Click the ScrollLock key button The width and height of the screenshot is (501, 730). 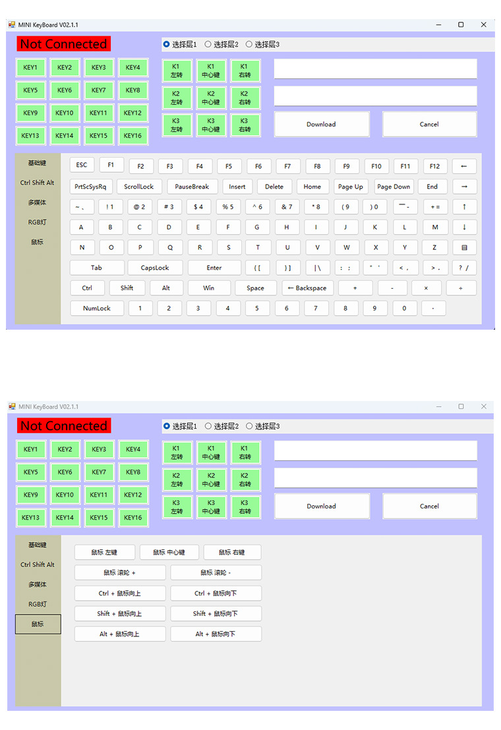click(138, 186)
